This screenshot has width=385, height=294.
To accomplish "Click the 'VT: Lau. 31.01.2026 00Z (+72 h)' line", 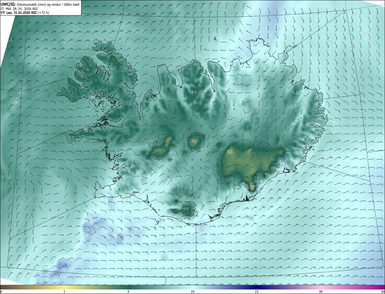I will (25, 13).
